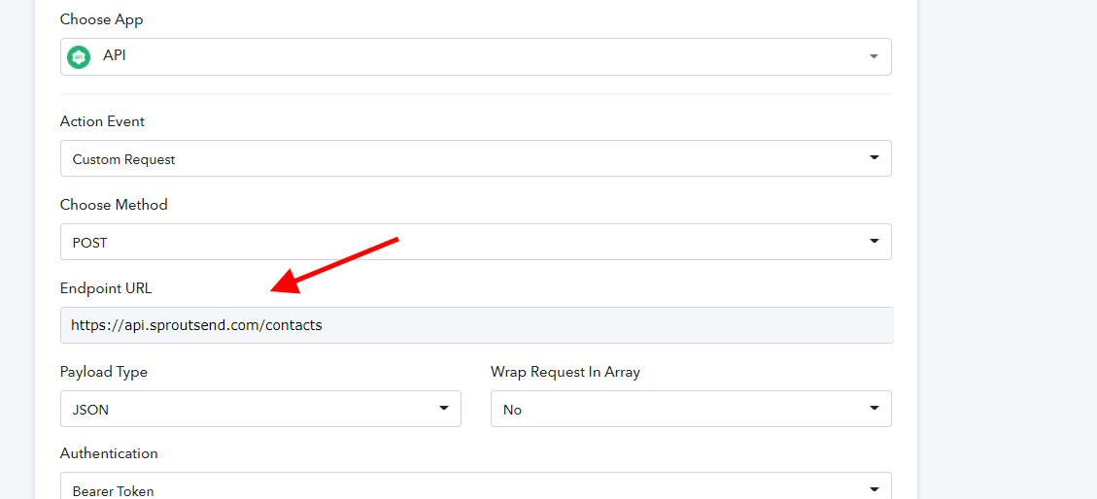The width and height of the screenshot is (1097, 499).
Task: Click the API text in Choose App
Action: (114, 56)
